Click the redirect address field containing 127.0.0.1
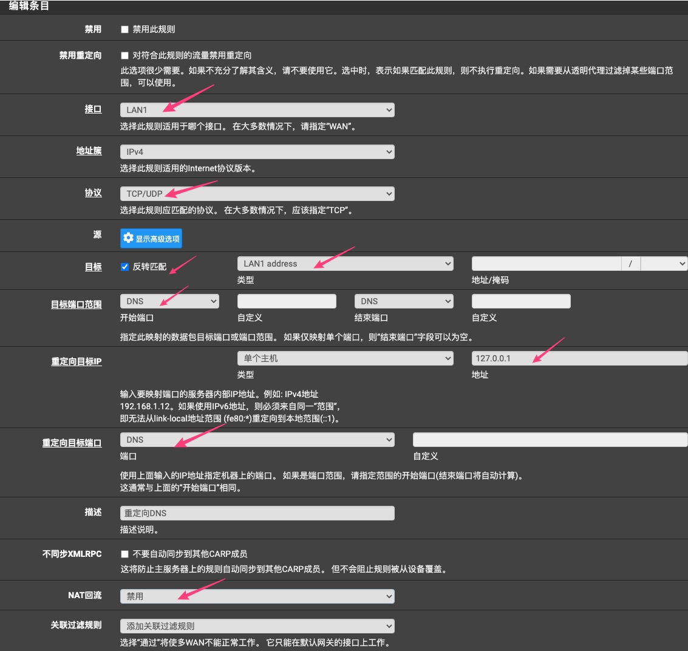688x651 pixels. pyautogui.click(x=579, y=358)
